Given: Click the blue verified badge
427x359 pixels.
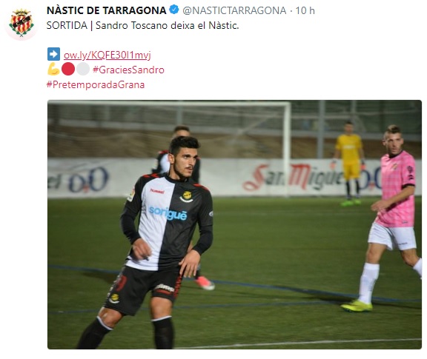Looking at the screenshot, I should click(174, 10).
